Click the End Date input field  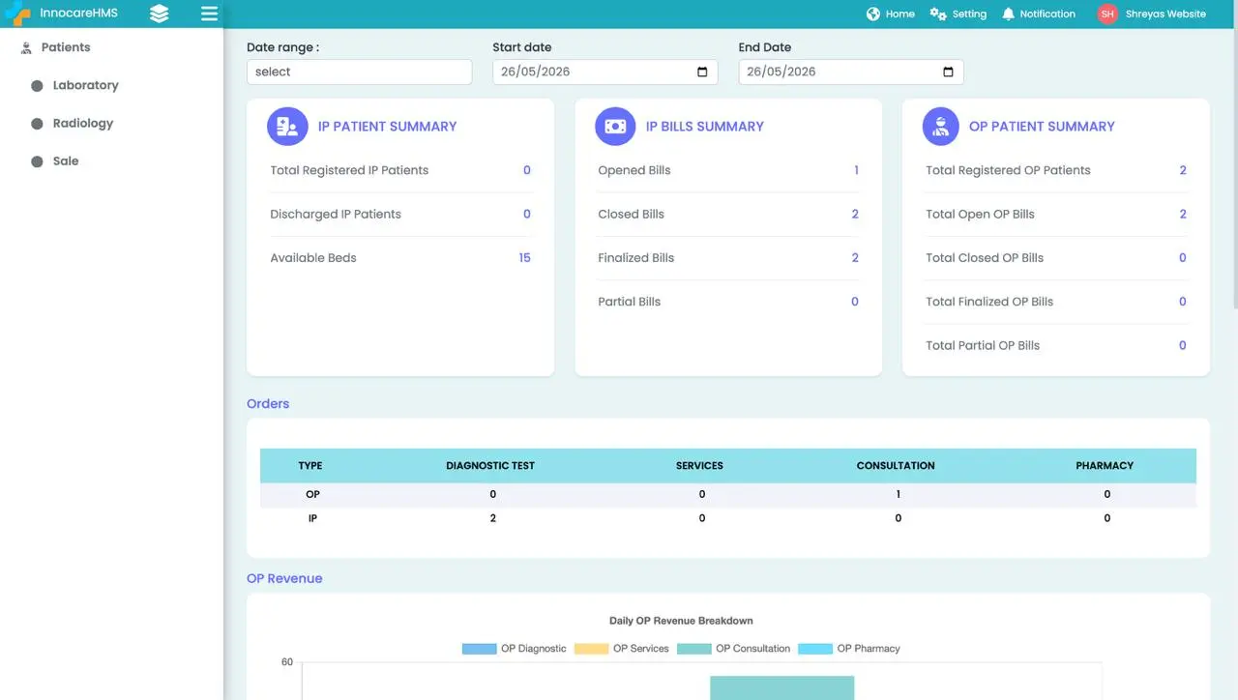pos(851,72)
